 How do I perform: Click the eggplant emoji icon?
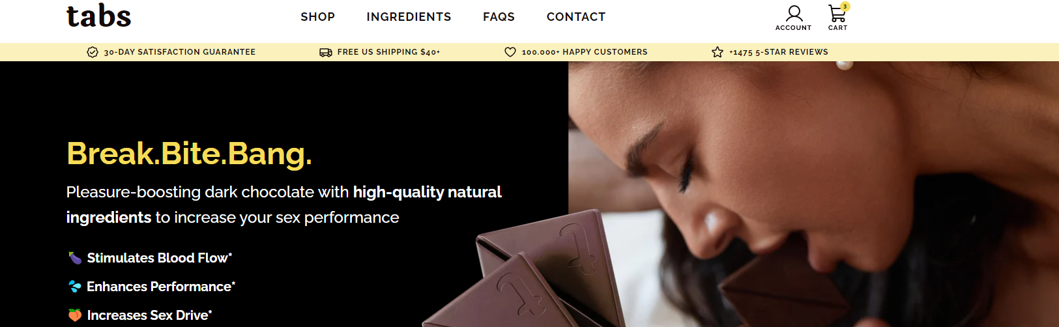75,258
